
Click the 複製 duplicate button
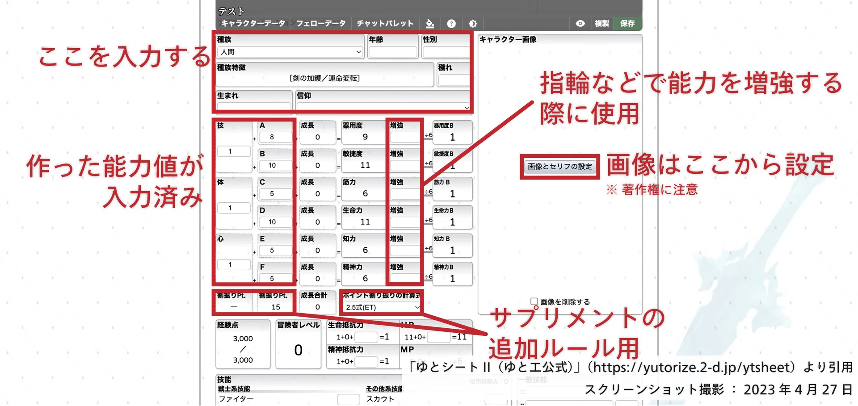601,24
